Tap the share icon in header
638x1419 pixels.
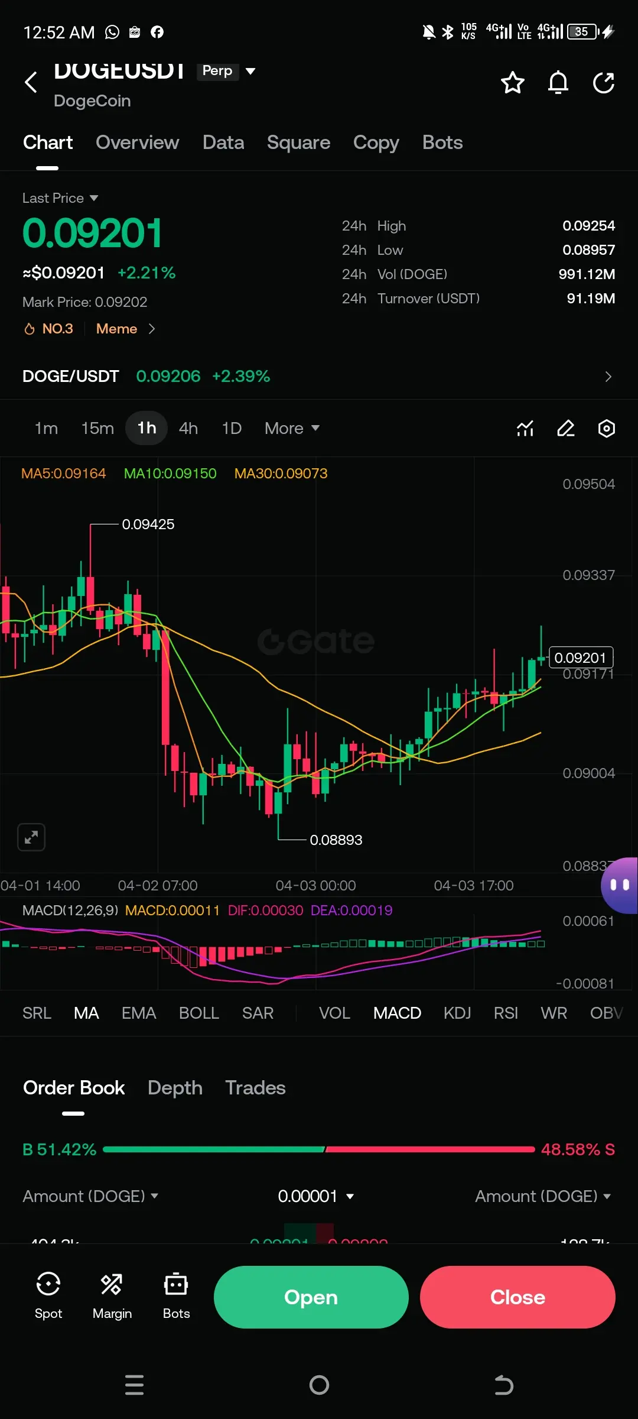(x=603, y=83)
